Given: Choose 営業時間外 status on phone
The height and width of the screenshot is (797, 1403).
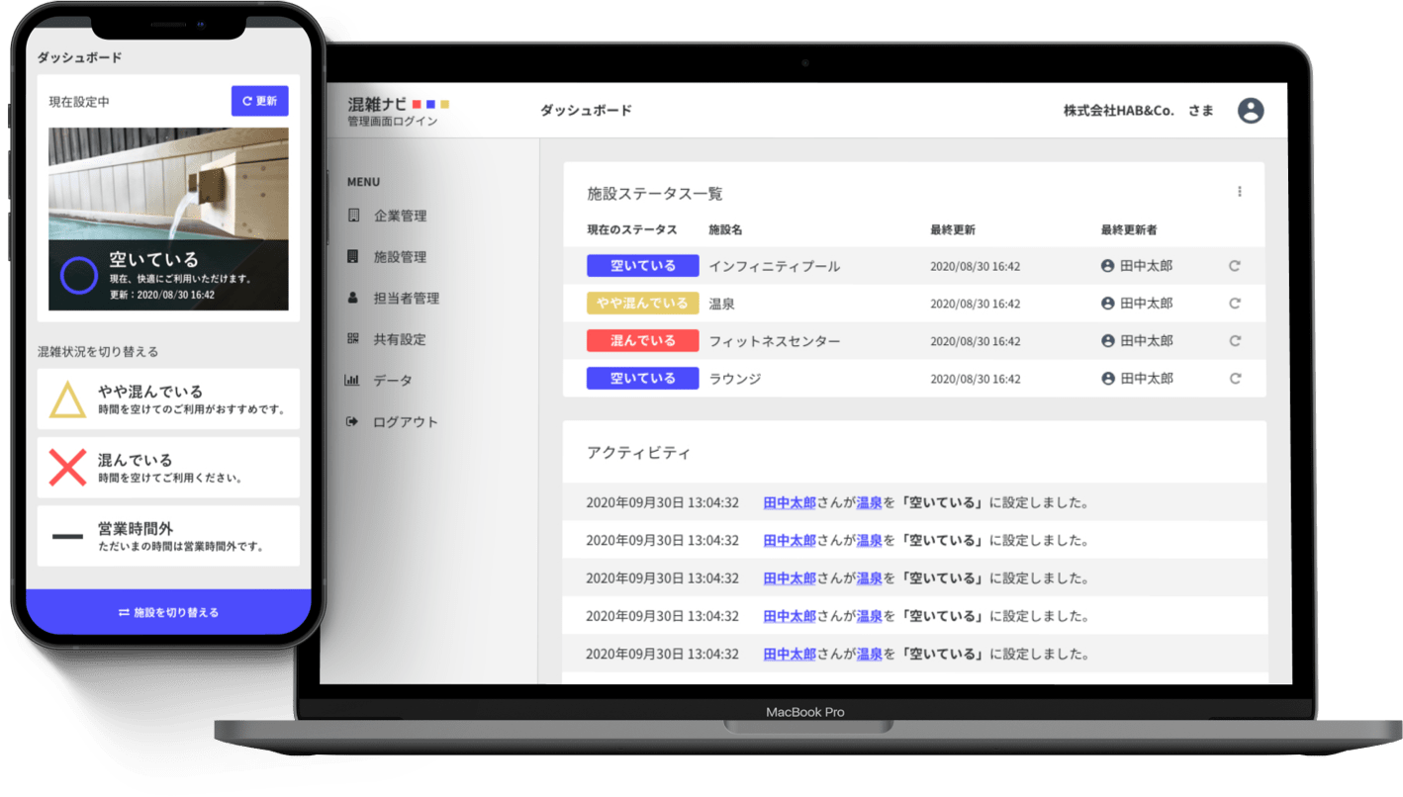Looking at the screenshot, I should tap(168, 536).
